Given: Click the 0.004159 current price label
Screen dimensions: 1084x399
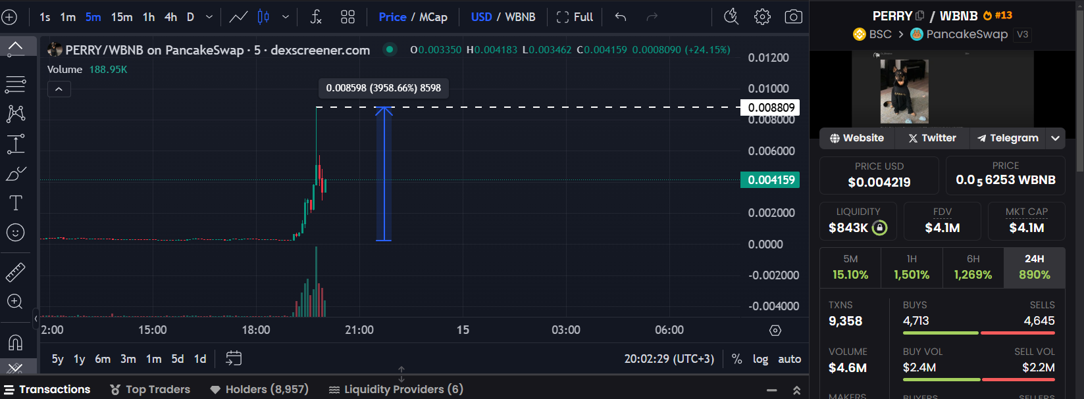Looking at the screenshot, I should tap(770, 180).
